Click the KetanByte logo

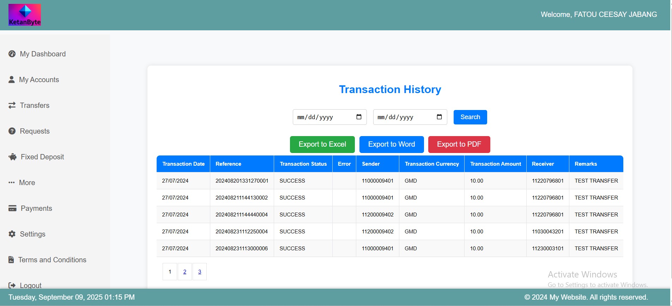pos(25,15)
